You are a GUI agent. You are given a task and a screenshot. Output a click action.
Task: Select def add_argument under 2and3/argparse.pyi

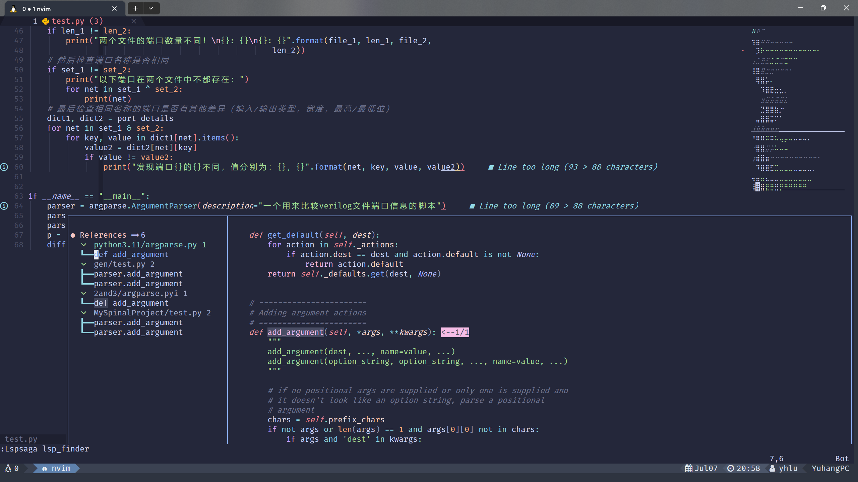(131, 303)
